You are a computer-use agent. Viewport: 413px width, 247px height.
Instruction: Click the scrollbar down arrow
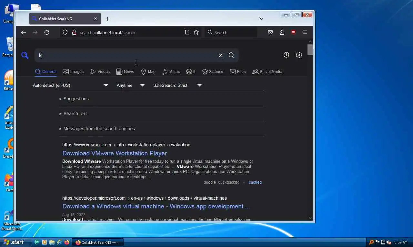[x=310, y=218]
